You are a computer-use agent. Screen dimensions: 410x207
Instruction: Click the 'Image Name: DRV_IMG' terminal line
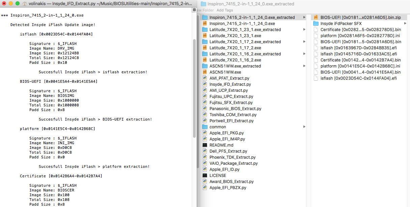(52, 48)
